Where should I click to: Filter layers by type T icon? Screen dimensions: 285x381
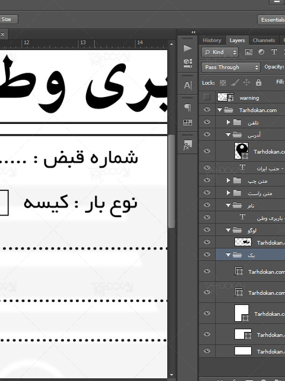point(274,52)
